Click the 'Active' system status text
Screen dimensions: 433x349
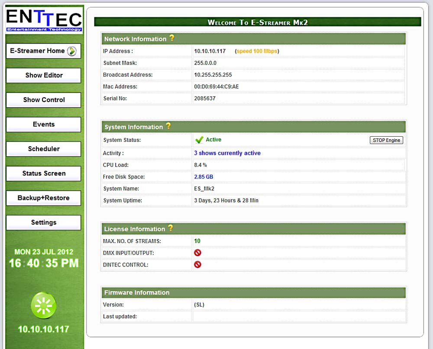pyautogui.click(x=213, y=140)
